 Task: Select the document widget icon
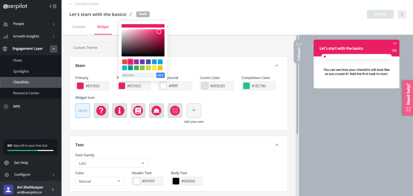(138, 110)
